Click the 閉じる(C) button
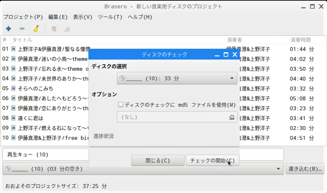The image size is (327, 193). [158, 160]
